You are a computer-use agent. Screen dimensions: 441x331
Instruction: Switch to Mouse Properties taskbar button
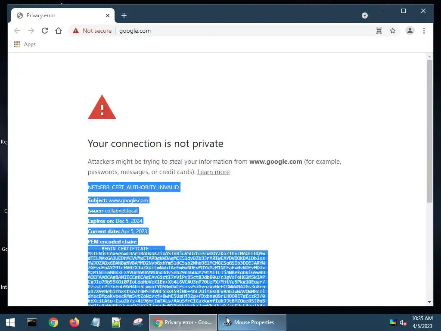point(252,322)
